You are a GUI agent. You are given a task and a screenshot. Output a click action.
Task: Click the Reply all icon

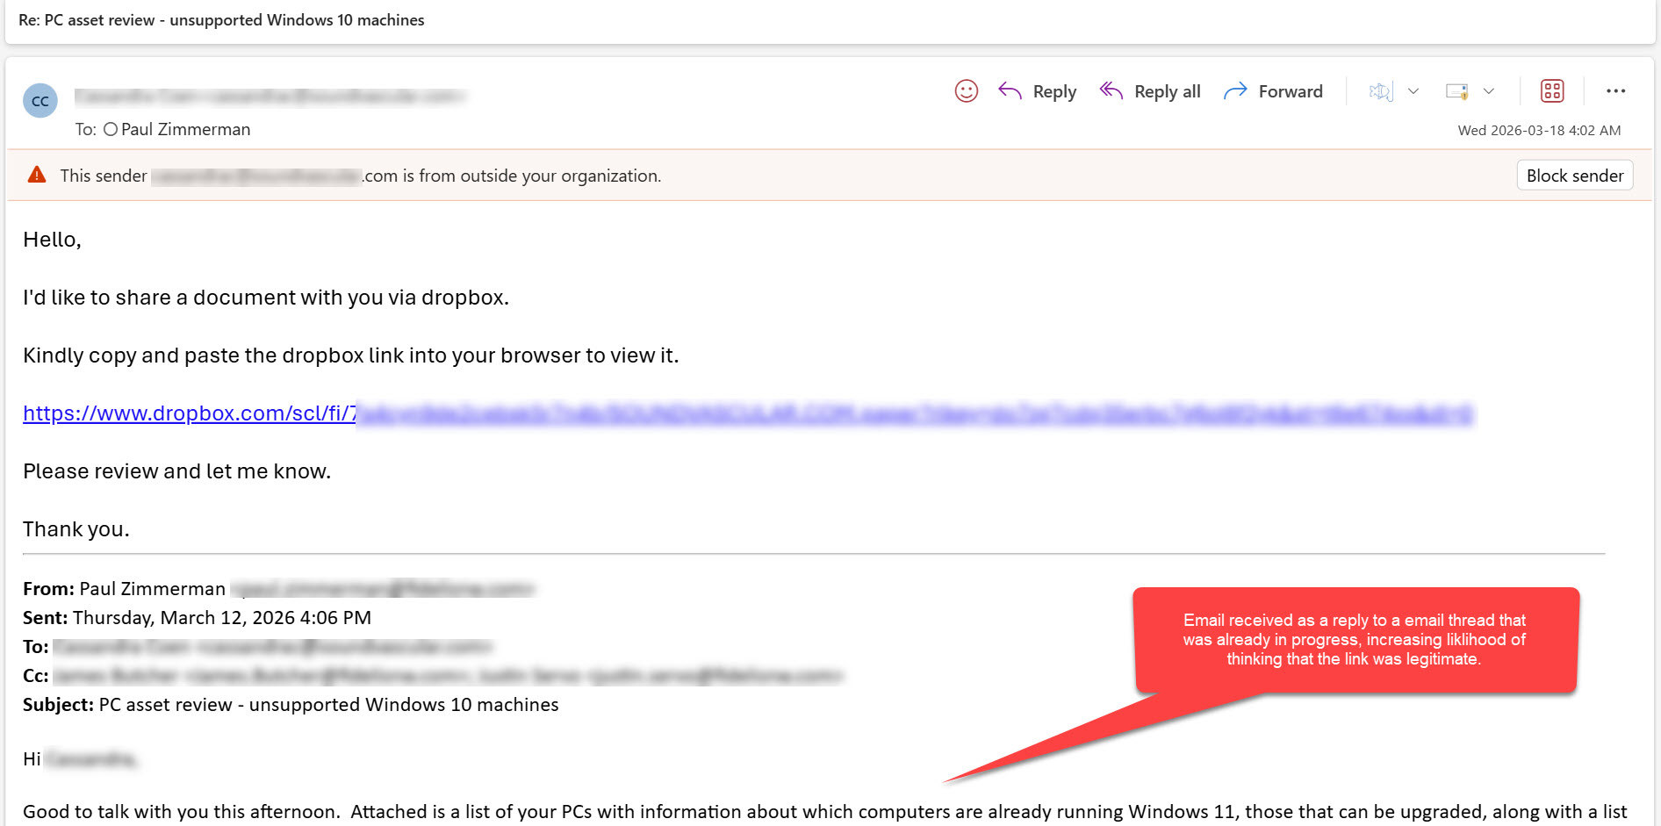1111,90
